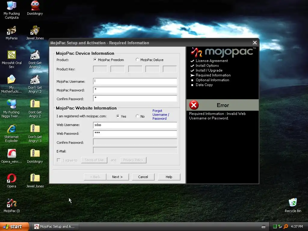The image size is (308, 231).
Task: Tick the 'I agree to' checkbox
Action: click(x=59, y=160)
